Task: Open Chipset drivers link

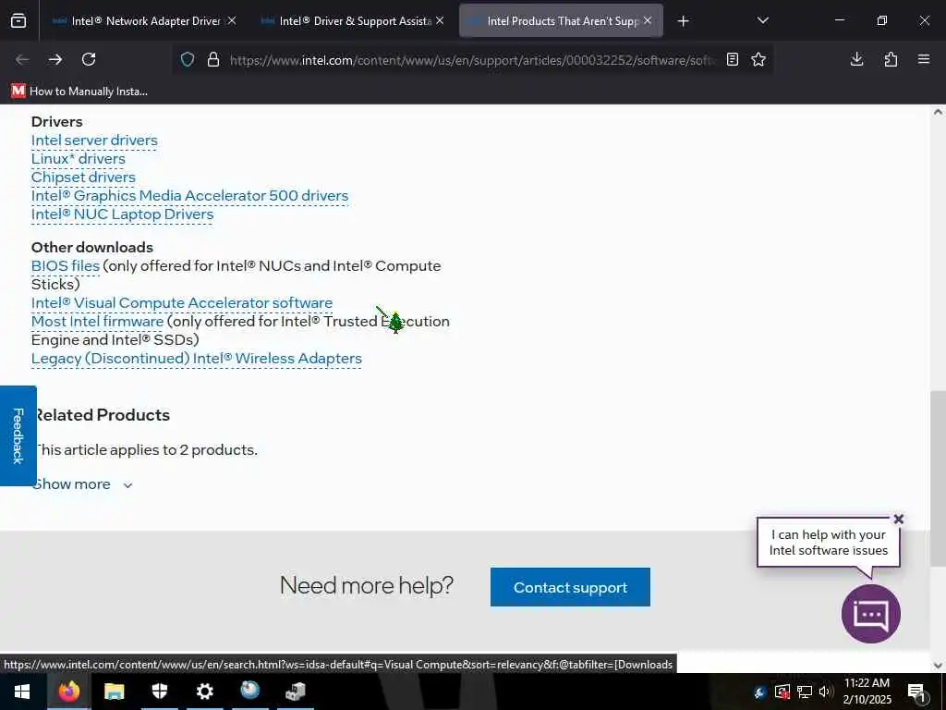Action: [x=83, y=177]
